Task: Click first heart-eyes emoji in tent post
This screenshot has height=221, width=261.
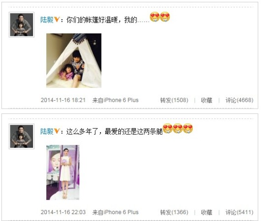Action: pos(155,17)
